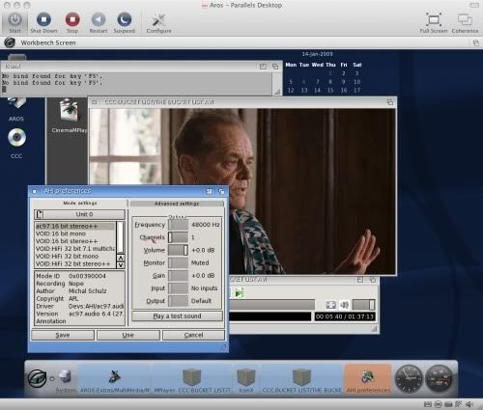Select VOID:16 bit mono audio mode
This screenshot has height=410, width=483.
click(x=75, y=233)
